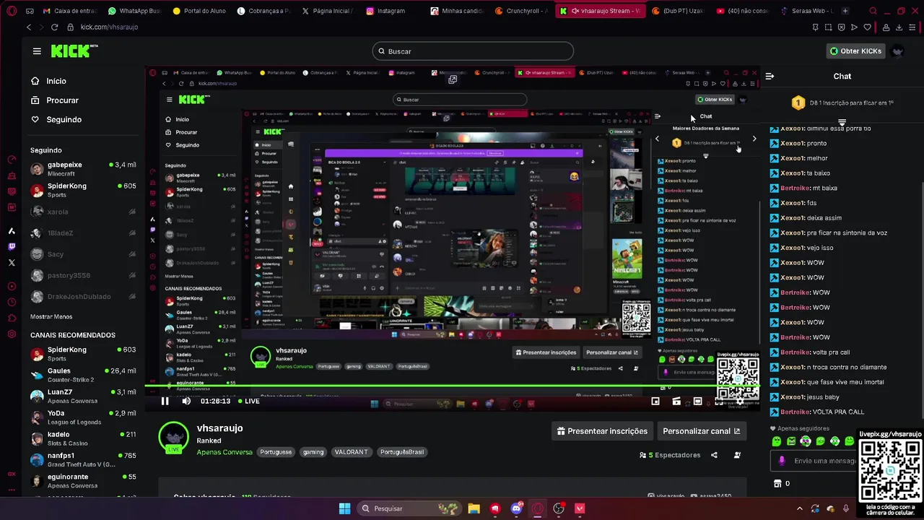Select the gaming tag
924x520 pixels.
313,452
